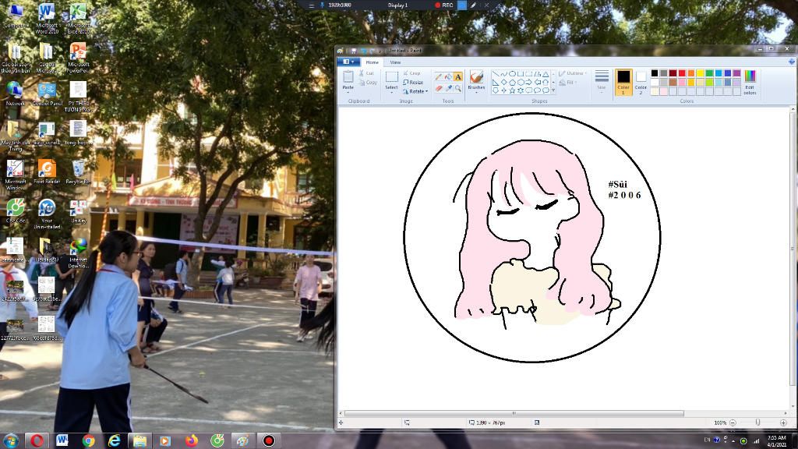Open the Outline dropdown
Screen dimensions: 798x449
pos(573,73)
